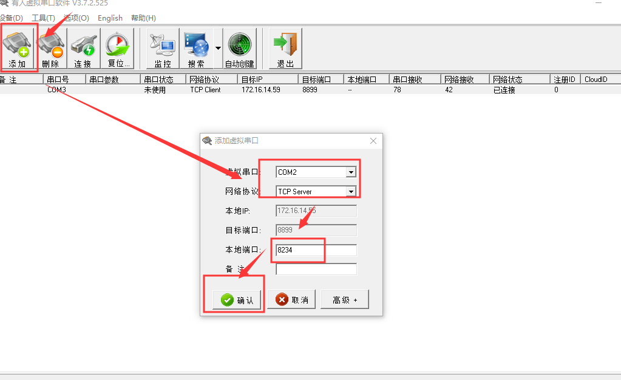The height and width of the screenshot is (380, 621).
Task: Click the 本地端口 field showing 8234
Action: 316,250
